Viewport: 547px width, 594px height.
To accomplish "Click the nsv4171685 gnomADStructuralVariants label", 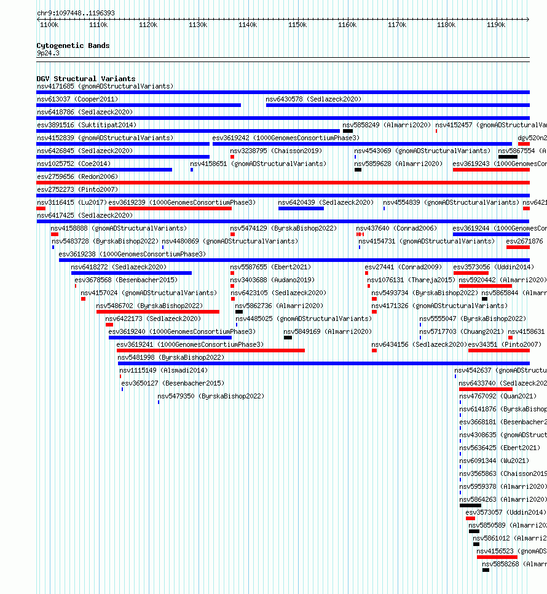I will click(105, 86).
